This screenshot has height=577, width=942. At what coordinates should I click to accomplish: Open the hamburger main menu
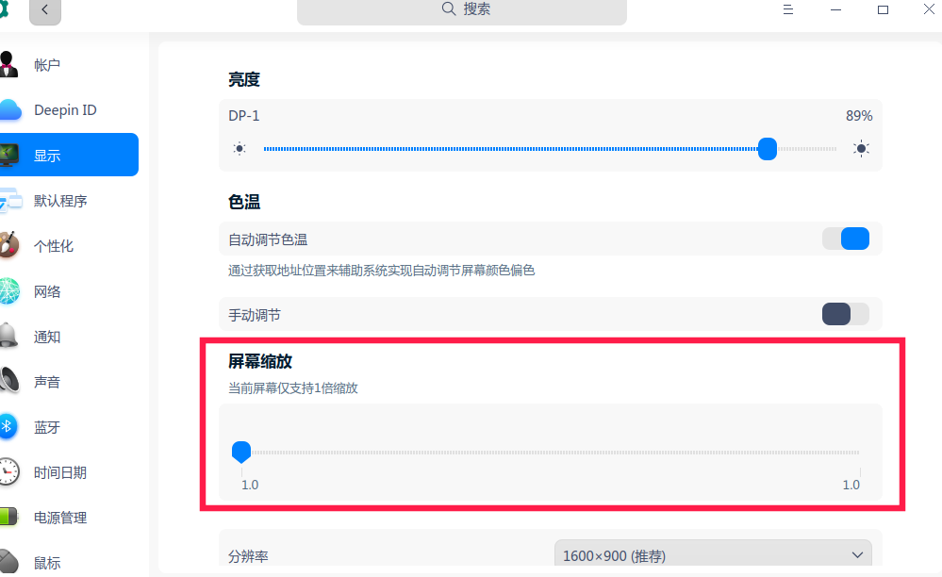click(787, 9)
